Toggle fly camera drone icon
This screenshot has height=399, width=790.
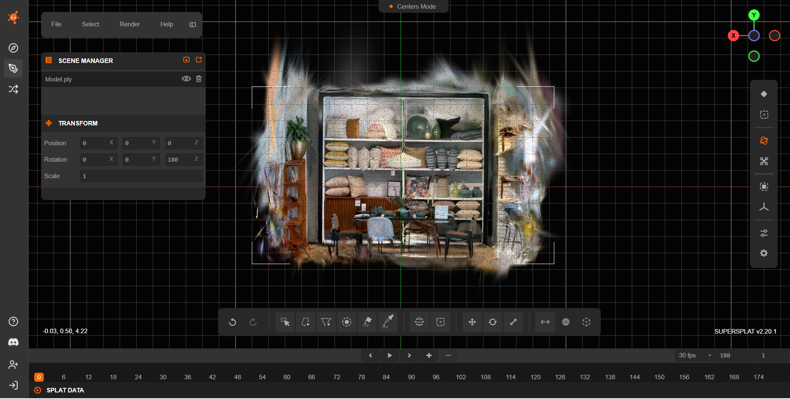[764, 161]
